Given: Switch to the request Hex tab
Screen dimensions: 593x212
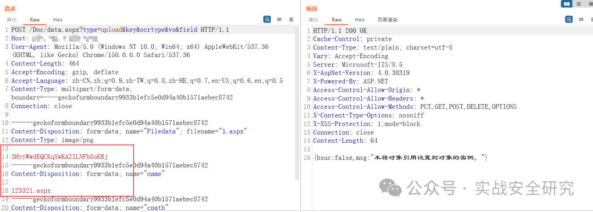Looking at the screenshot, I should (58, 20).
